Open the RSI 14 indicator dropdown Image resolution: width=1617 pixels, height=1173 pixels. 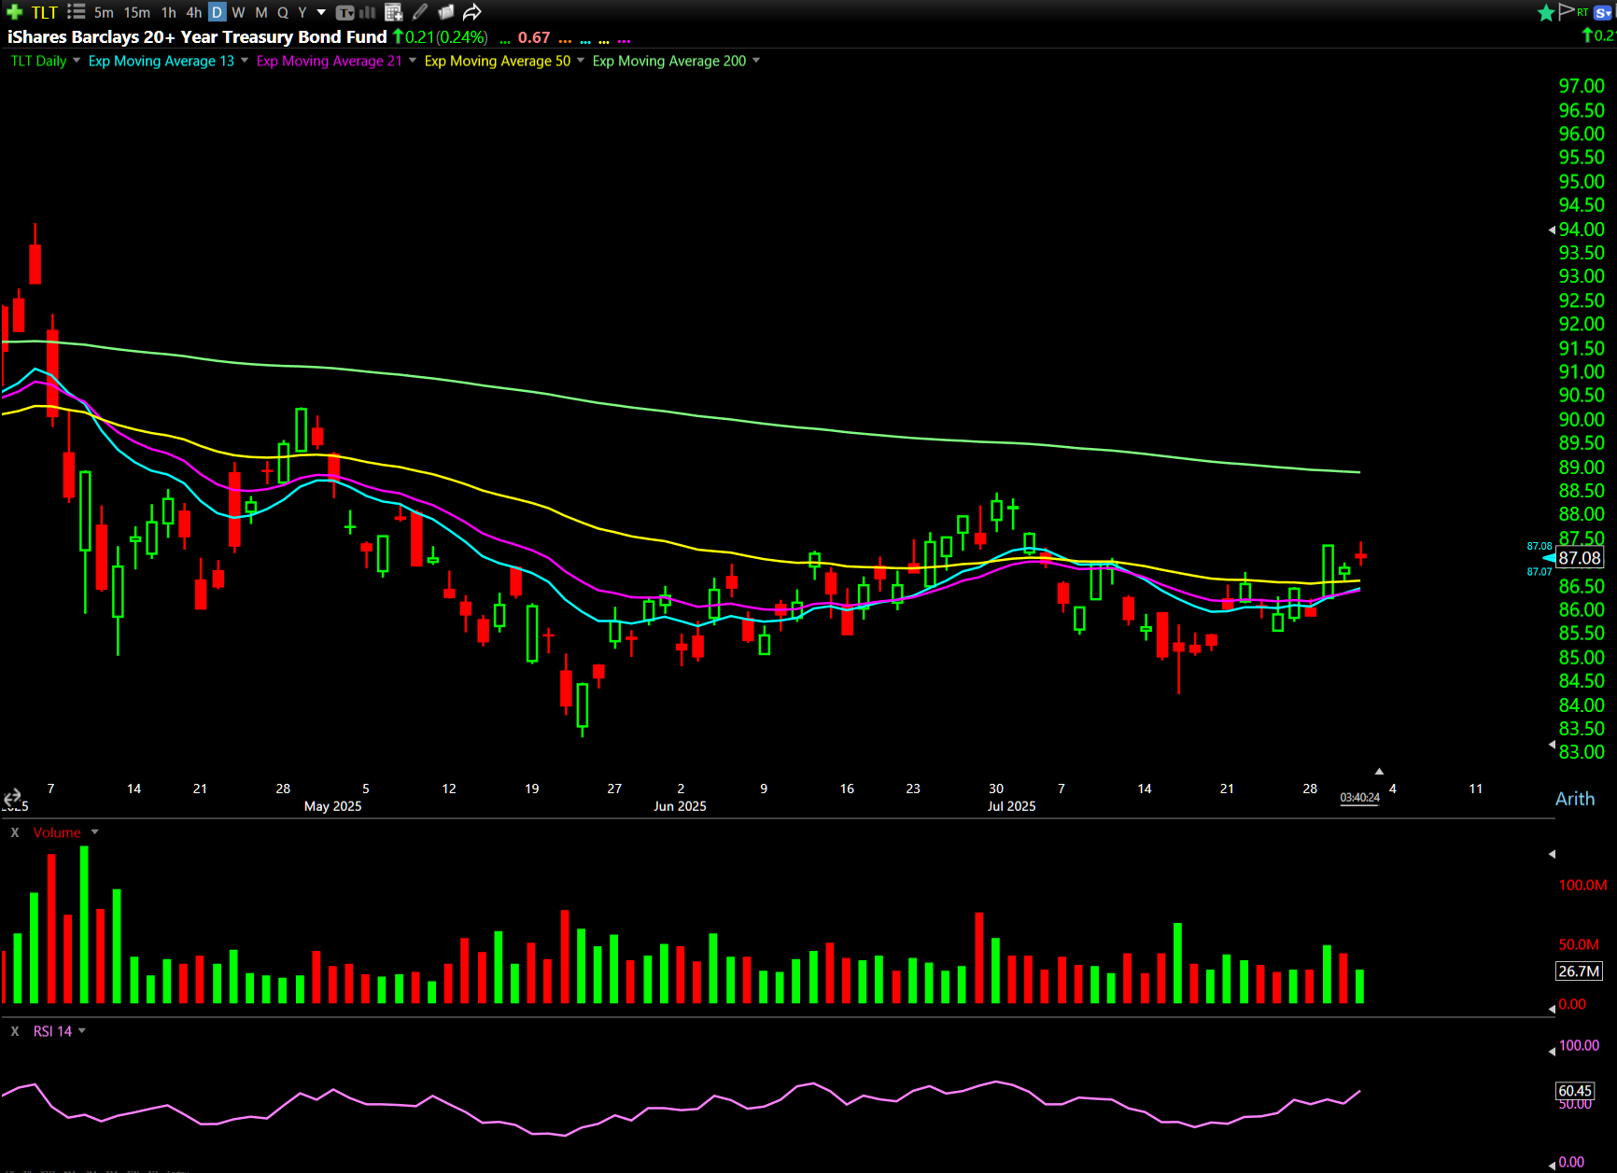[82, 1031]
